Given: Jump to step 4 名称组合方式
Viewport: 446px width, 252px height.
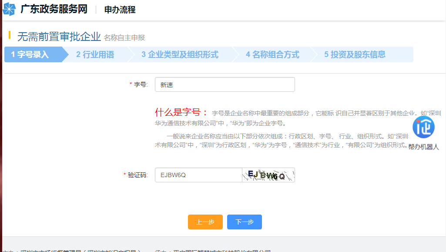Looking at the screenshot, I should pyautogui.click(x=272, y=54).
